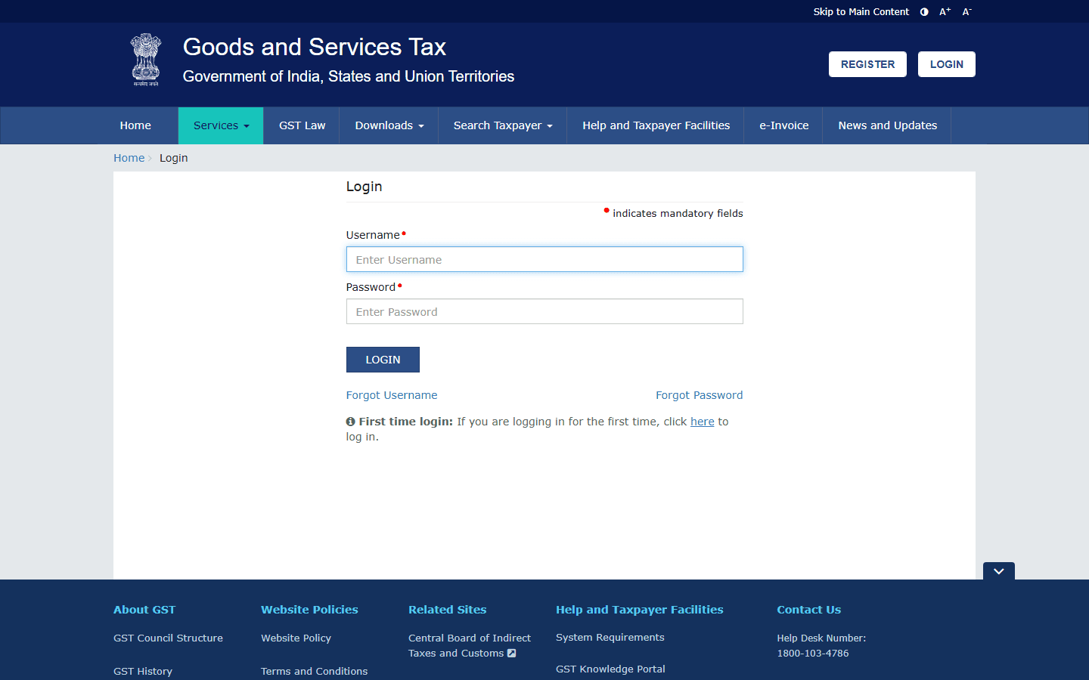Click the India national emblem logo
The width and height of the screenshot is (1089, 680).
point(146,60)
